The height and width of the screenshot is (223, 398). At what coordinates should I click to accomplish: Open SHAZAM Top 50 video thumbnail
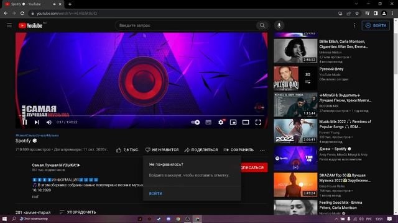(295, 185)
